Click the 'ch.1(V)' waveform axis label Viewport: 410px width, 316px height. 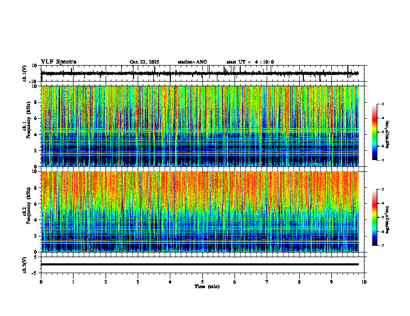click(x=25, y=73)
